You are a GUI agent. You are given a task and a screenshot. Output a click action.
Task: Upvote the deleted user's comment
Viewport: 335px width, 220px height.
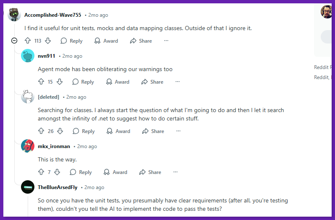click(41, 131)
